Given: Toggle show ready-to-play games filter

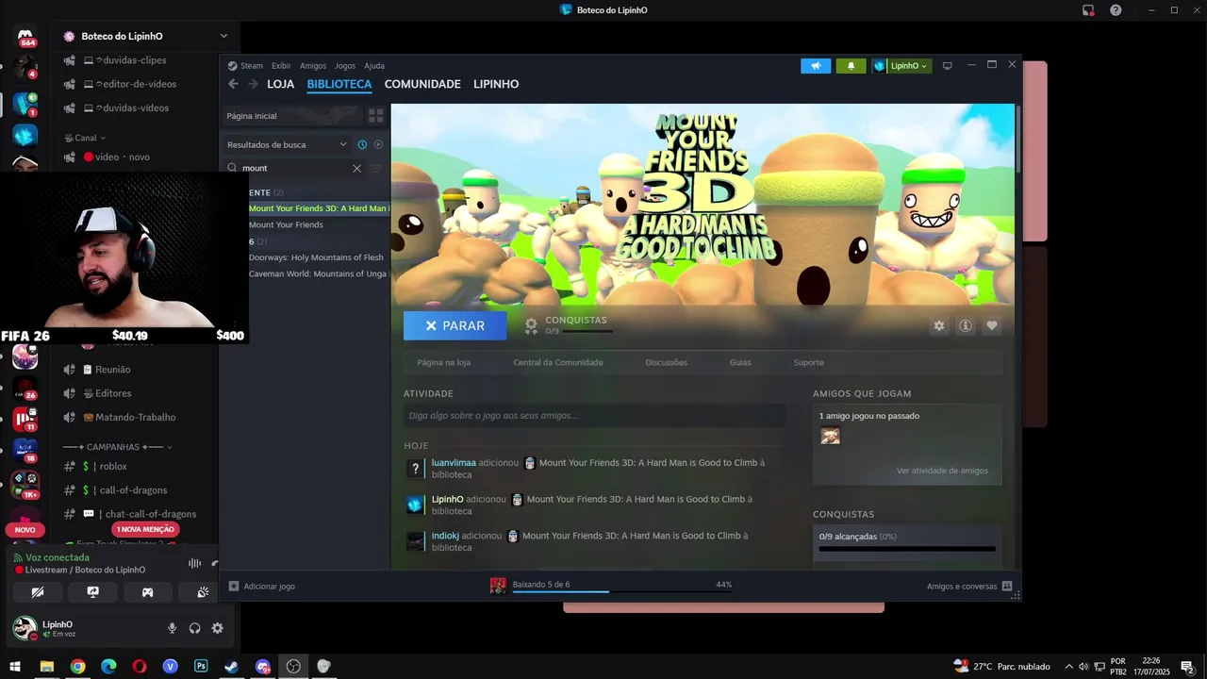Looking at the screenshot, I should pos(378,144).
